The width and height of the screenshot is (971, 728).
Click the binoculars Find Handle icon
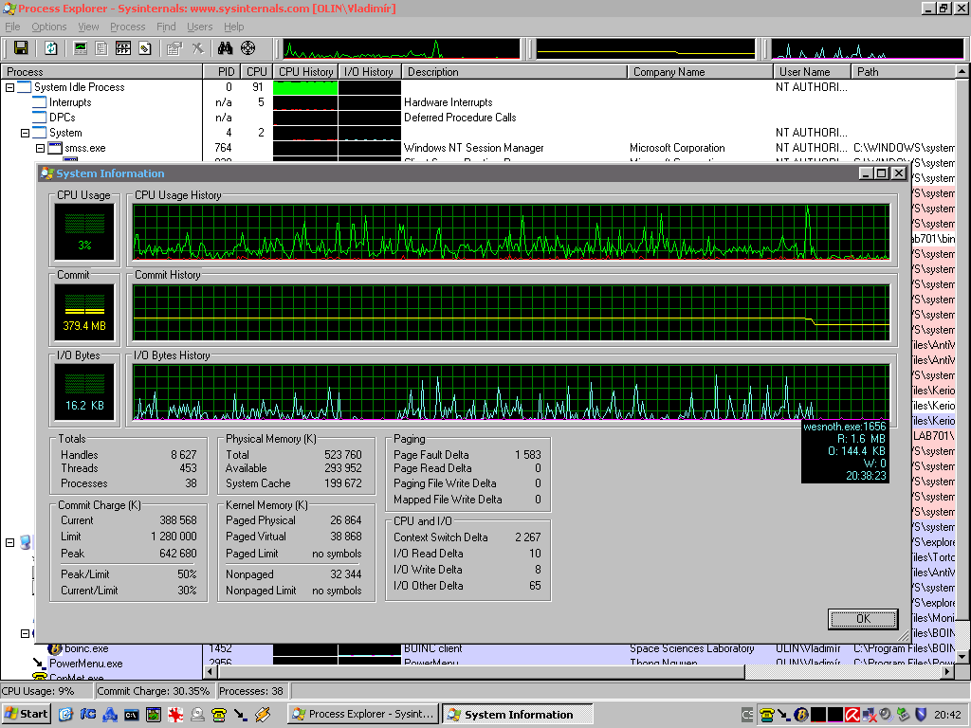pyautogui.click(x=225, y=48)
